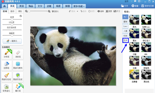
Task: Open the undo history dropdown arrow
Action: pos(78,11)
